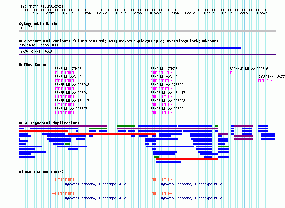Select reverse-strand SSX2B NM_001164417 glyph near 52750k

63,104
